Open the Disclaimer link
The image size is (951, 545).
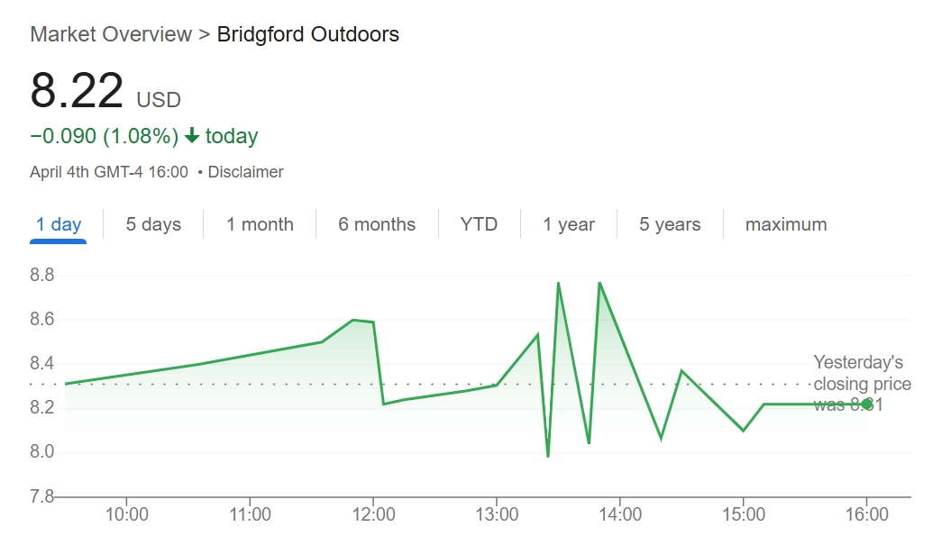click(x=245, y=172)
